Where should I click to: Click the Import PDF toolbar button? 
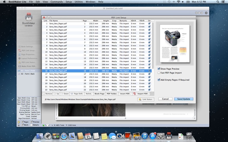pos(141,94)
